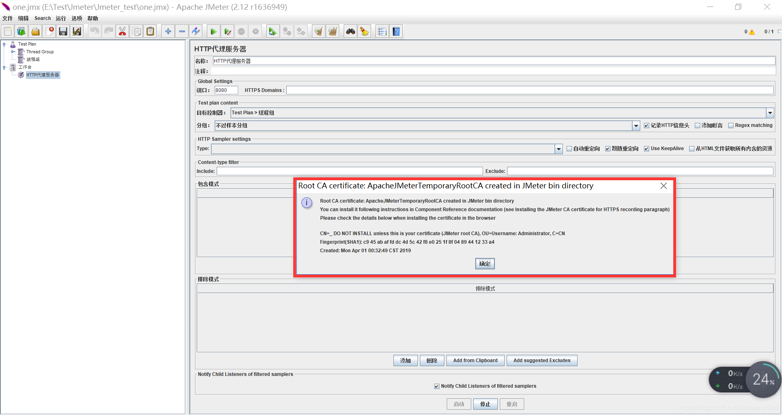The height and width of the screenshot is (415, 782).
Task: Click the HTTPS Domains input field
Action: [530, 90]
